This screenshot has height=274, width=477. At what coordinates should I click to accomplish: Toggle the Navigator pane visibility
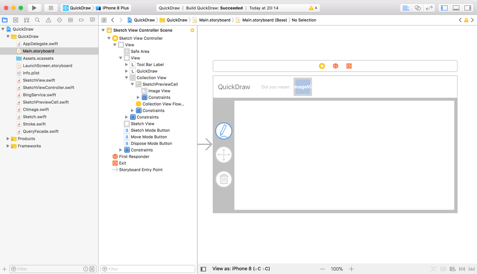coord(444,8)
